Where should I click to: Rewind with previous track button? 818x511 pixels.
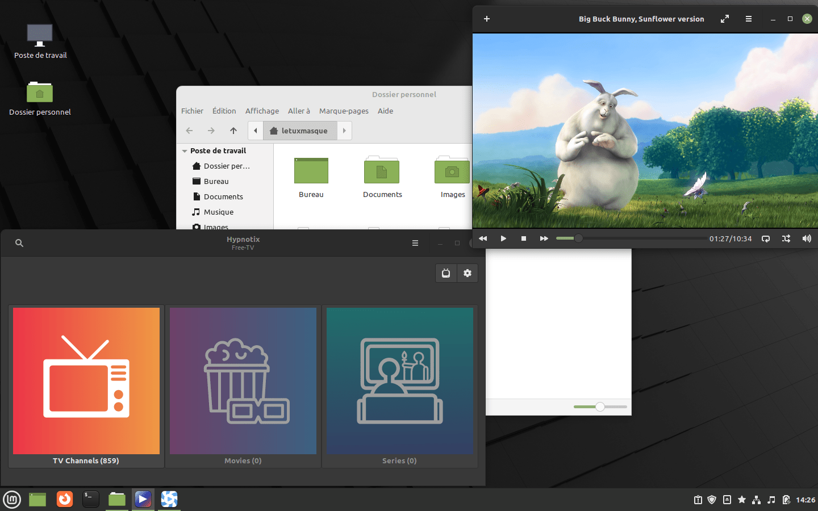(x=483, y=238)
